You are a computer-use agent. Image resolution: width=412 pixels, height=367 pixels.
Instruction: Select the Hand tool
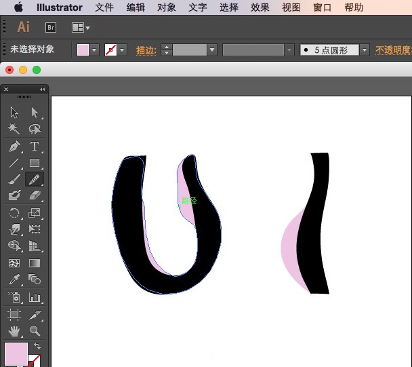click(x=14, y=331)
